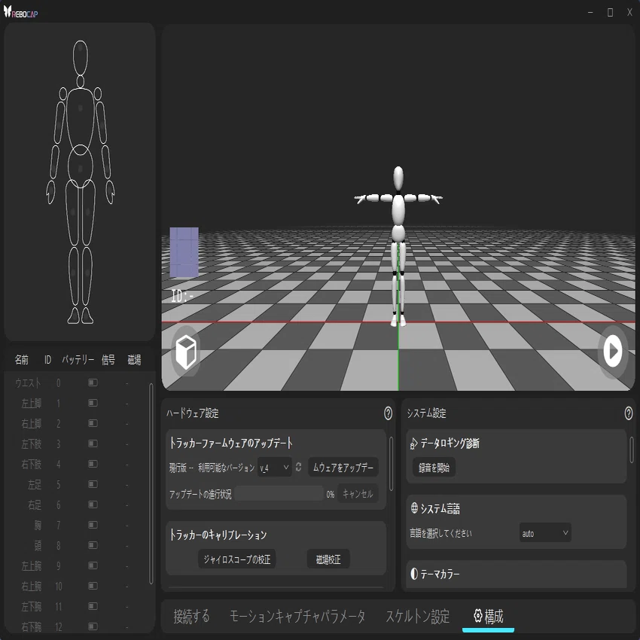Click battery icon for 左下肢 row

[93, 443]
